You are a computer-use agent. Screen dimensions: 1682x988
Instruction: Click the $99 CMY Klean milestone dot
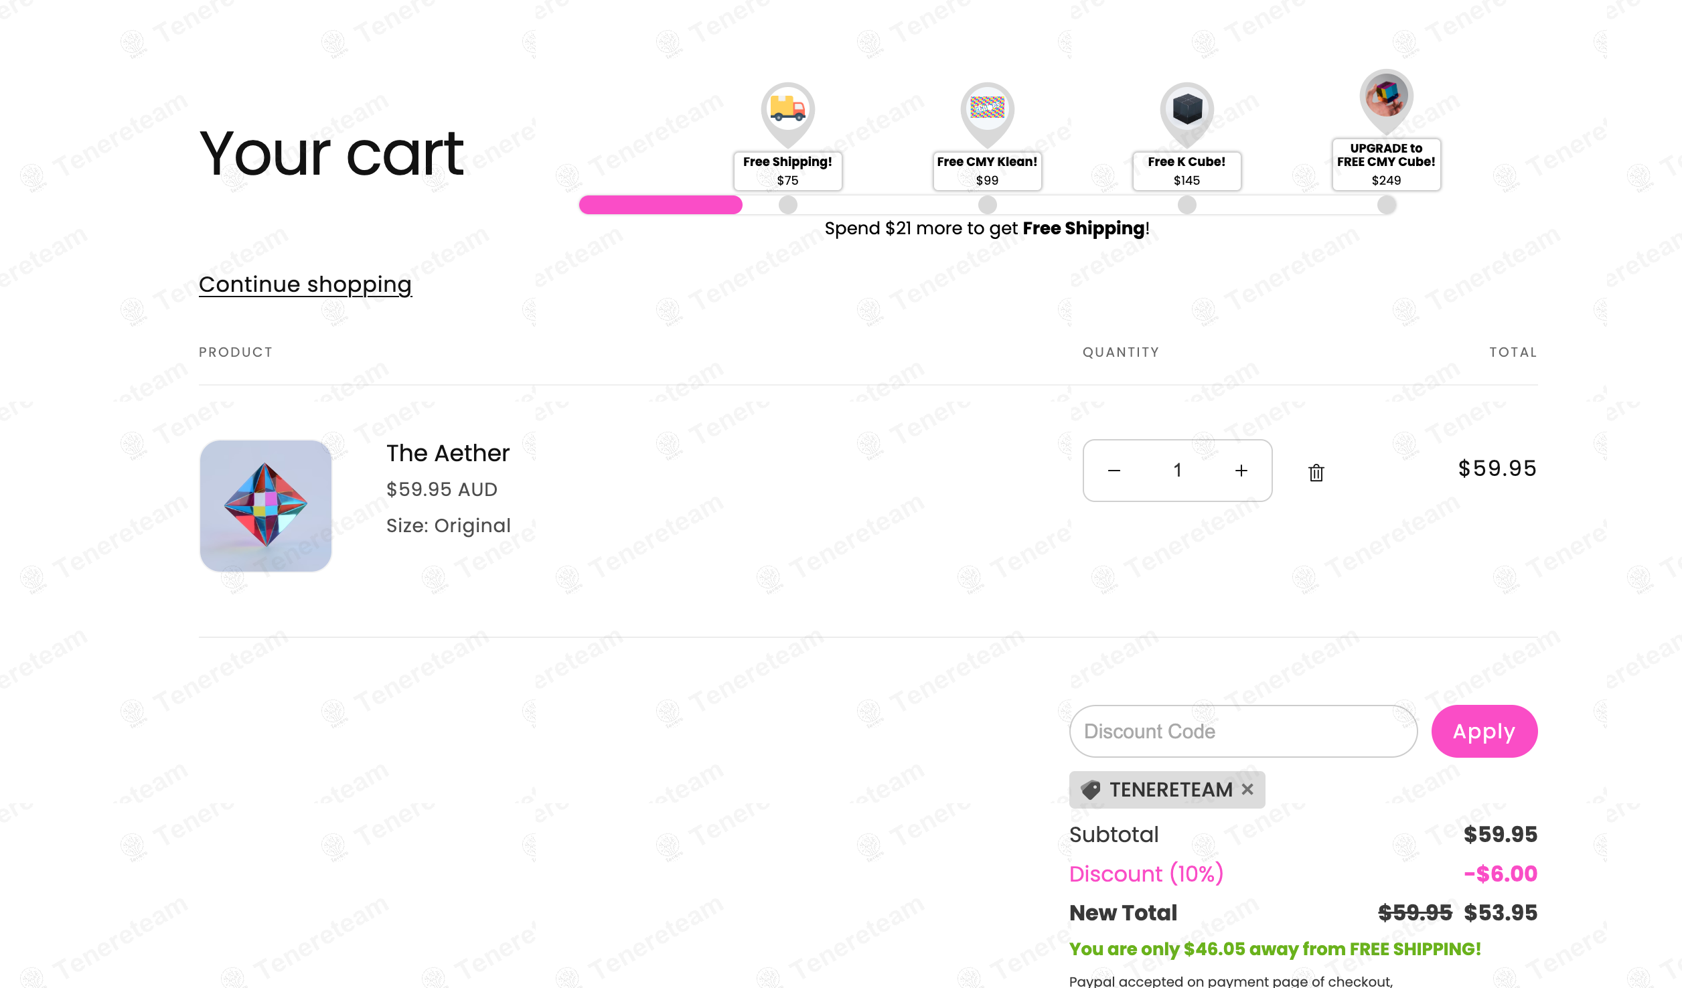pyautogui.click(x=987, y=205)
